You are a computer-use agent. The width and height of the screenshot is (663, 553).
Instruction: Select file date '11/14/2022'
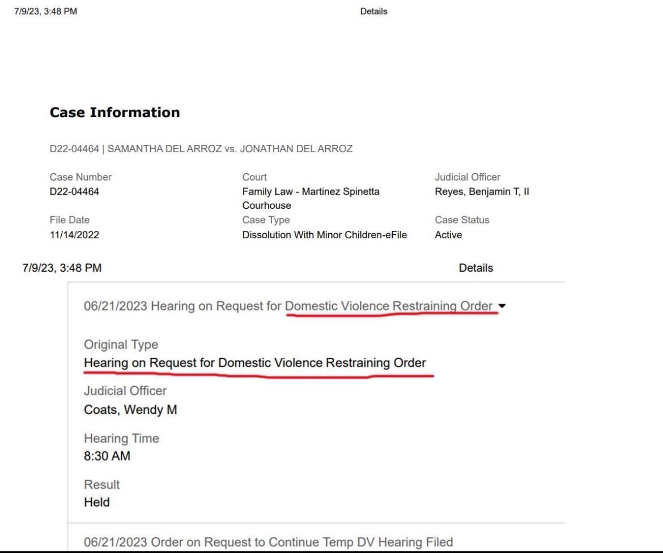(x=74, y=234)
